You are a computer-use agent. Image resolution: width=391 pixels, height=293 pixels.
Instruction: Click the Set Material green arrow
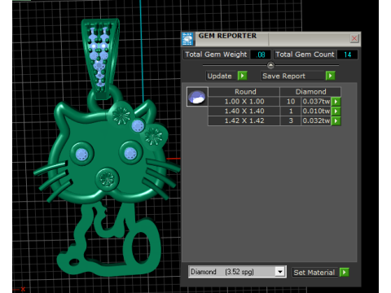click(345, 272)
